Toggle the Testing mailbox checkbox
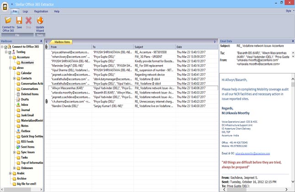 [10, 52]
